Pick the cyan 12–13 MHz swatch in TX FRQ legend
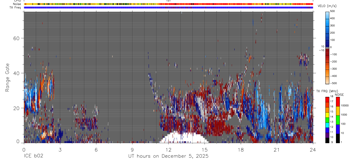The image size is (352, 162). 327,125
